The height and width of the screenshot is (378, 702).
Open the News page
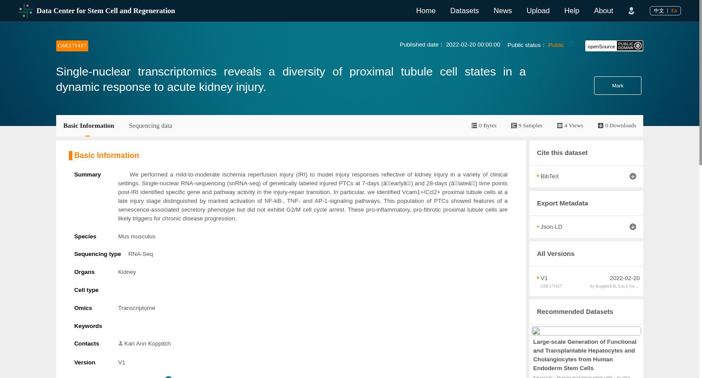(x=502, y=11)
